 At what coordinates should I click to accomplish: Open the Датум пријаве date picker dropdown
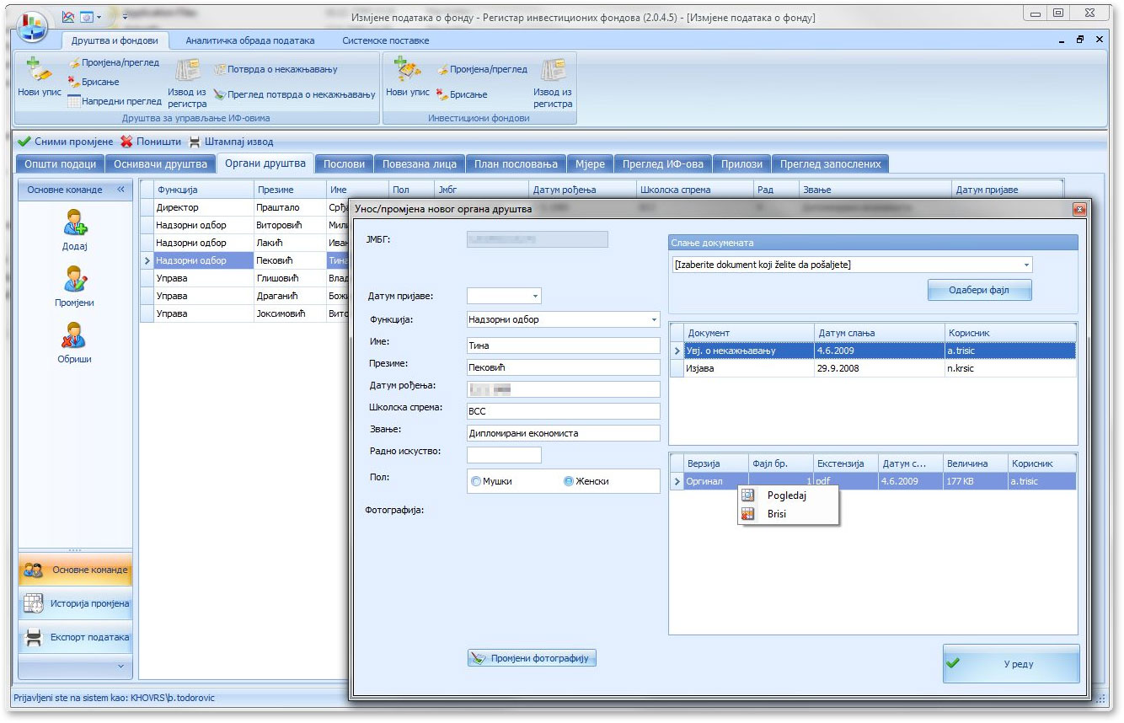point(535,297)
